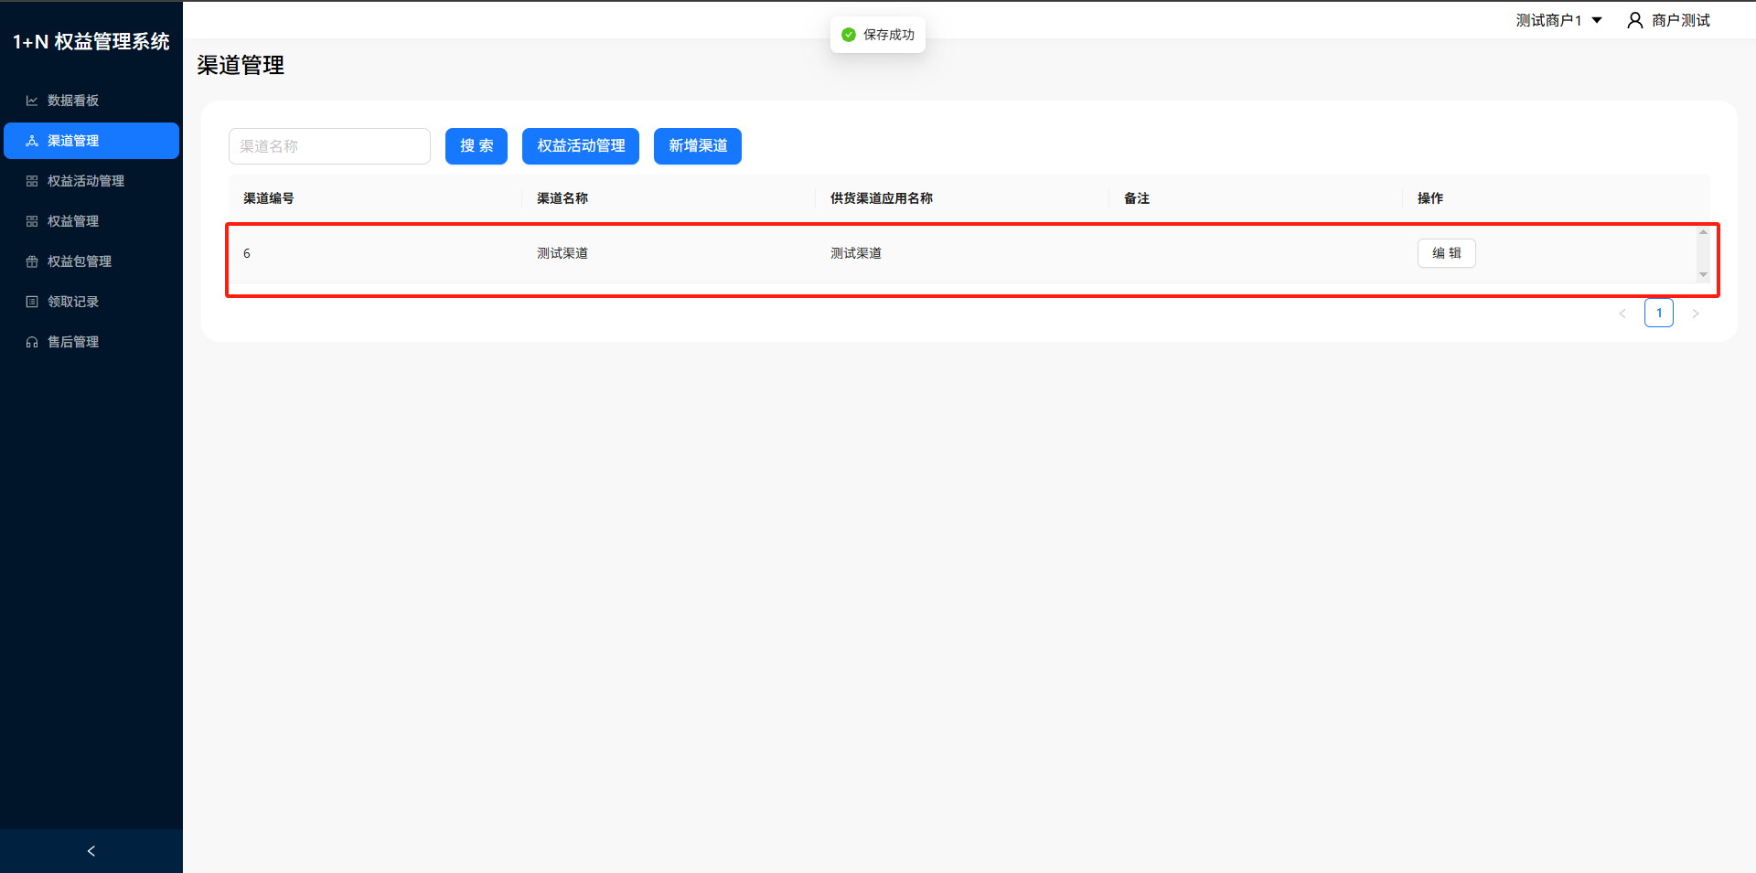This screenshot has width=1756, height=873.
Task: Open 领取记录 menu item in the sidebar
Action: (73, 302)
